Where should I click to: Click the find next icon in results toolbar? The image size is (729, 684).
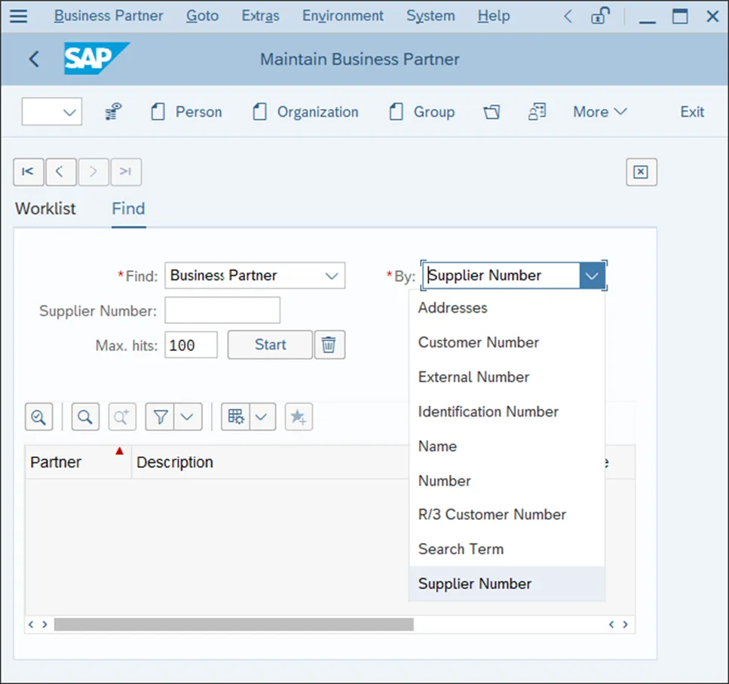(122, 417)
